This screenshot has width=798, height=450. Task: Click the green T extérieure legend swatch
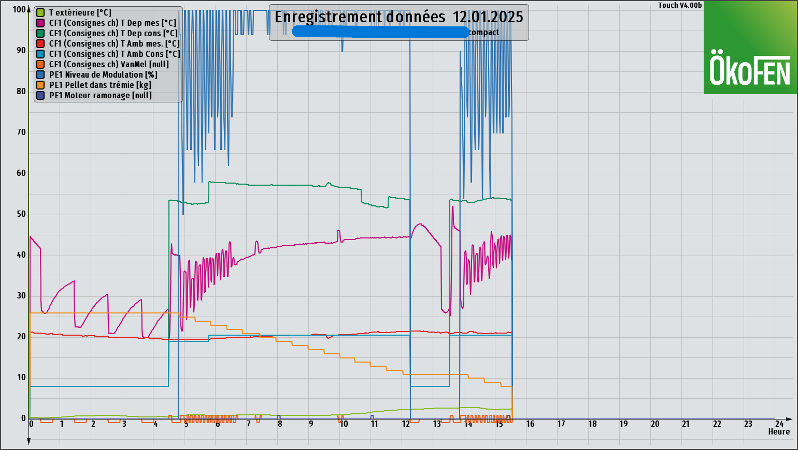tap(40, 12)
